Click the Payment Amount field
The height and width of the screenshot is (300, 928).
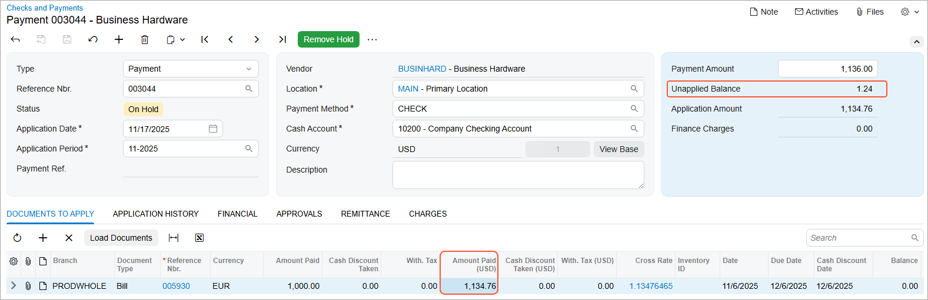(x=827, y=69)
